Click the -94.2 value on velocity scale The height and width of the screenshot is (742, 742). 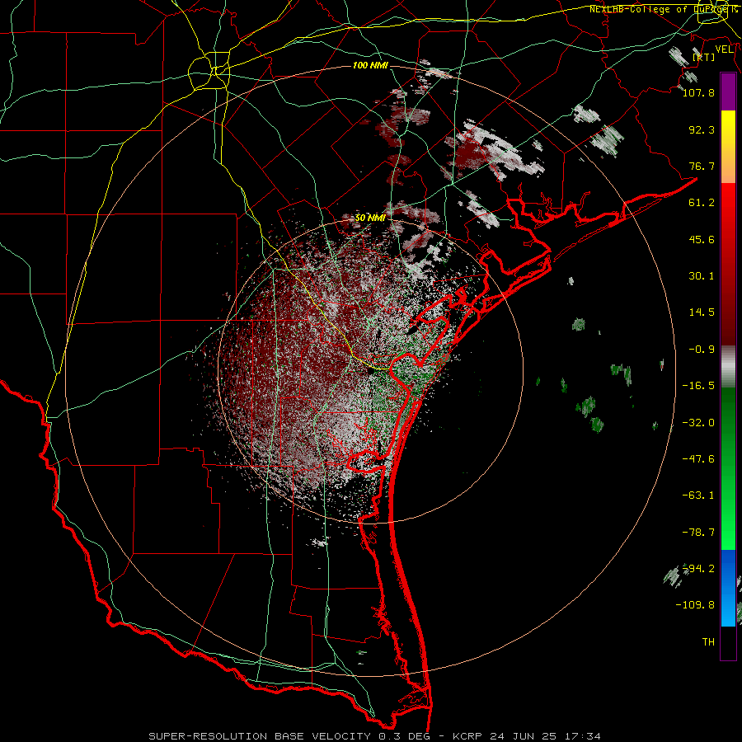click(x=698, y=568)
